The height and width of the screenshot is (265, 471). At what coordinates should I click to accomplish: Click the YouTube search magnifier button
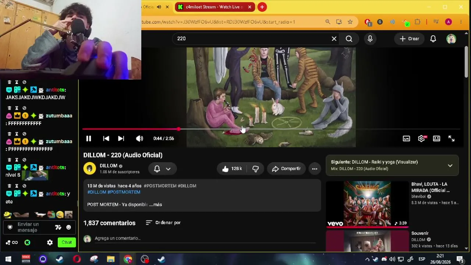tap(349, 39)
